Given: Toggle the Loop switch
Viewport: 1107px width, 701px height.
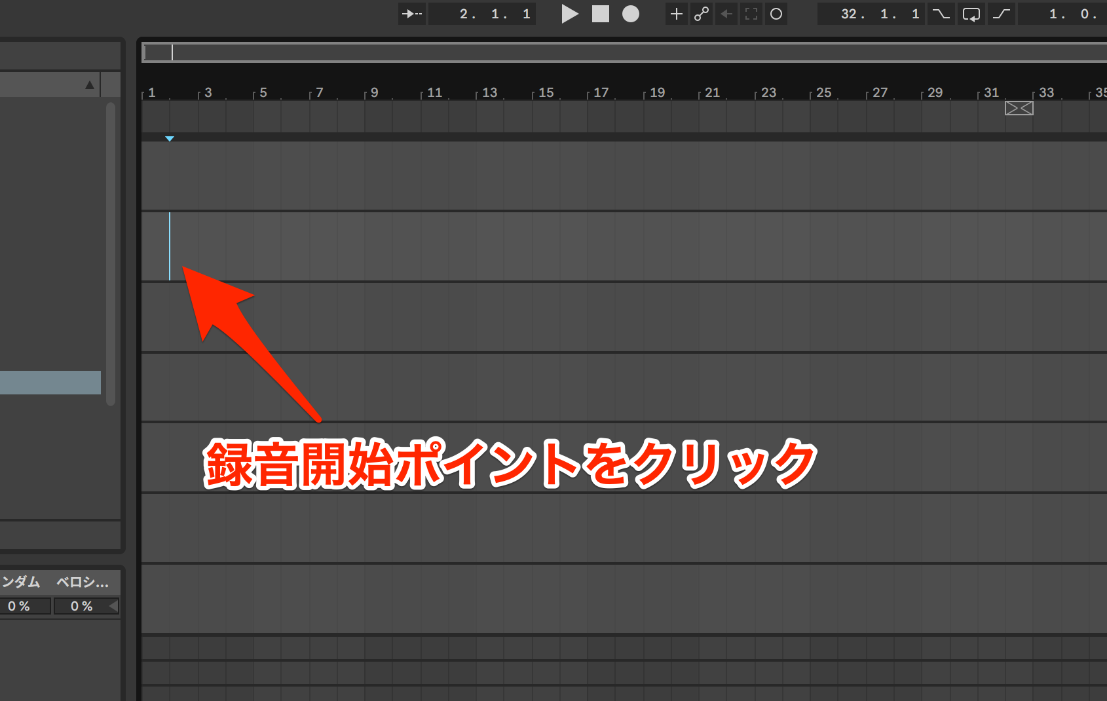Looking at the screenshot, I should point(971,14).
